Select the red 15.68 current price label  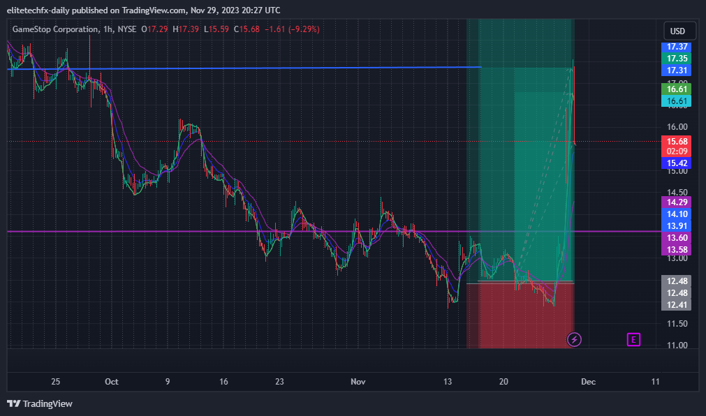[x=676, y=142]
